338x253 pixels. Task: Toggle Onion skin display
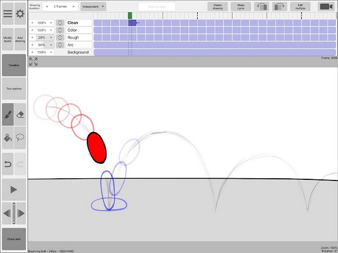[14, 239]
